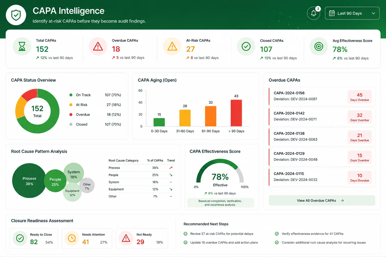The image size is (386, 257).
Task: Open overdue item CAPA-2024-0115
Action: click(322, 177)
